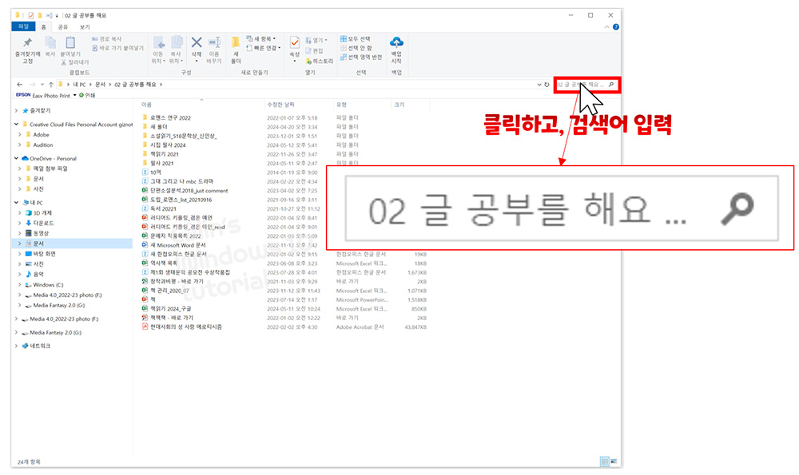Select the 공유 ribbon tab

[62, 27]
